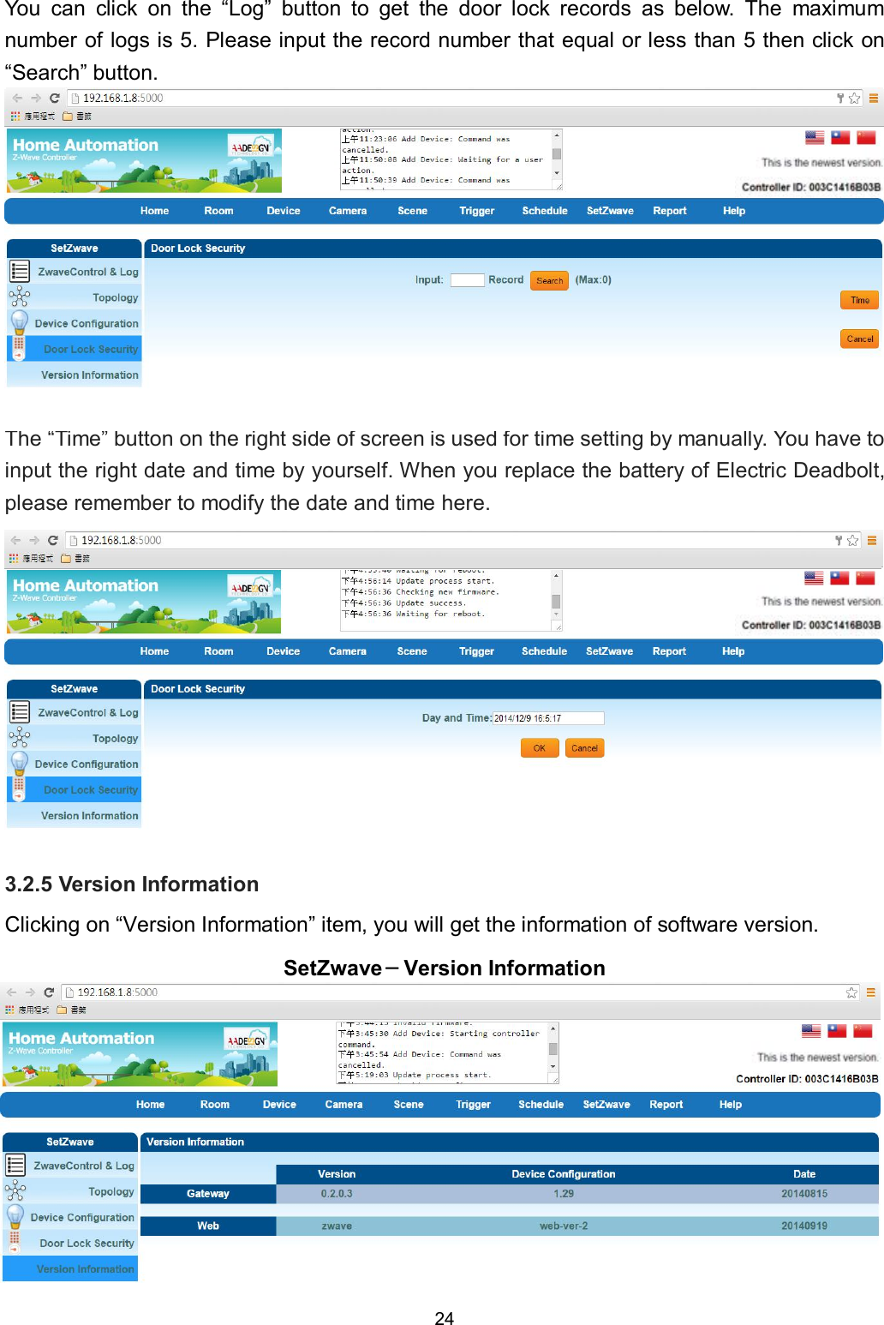Screen dimensions: 884x1325
Task: Click China flag in Version Information screenshot
Action: pos(863,1031)
